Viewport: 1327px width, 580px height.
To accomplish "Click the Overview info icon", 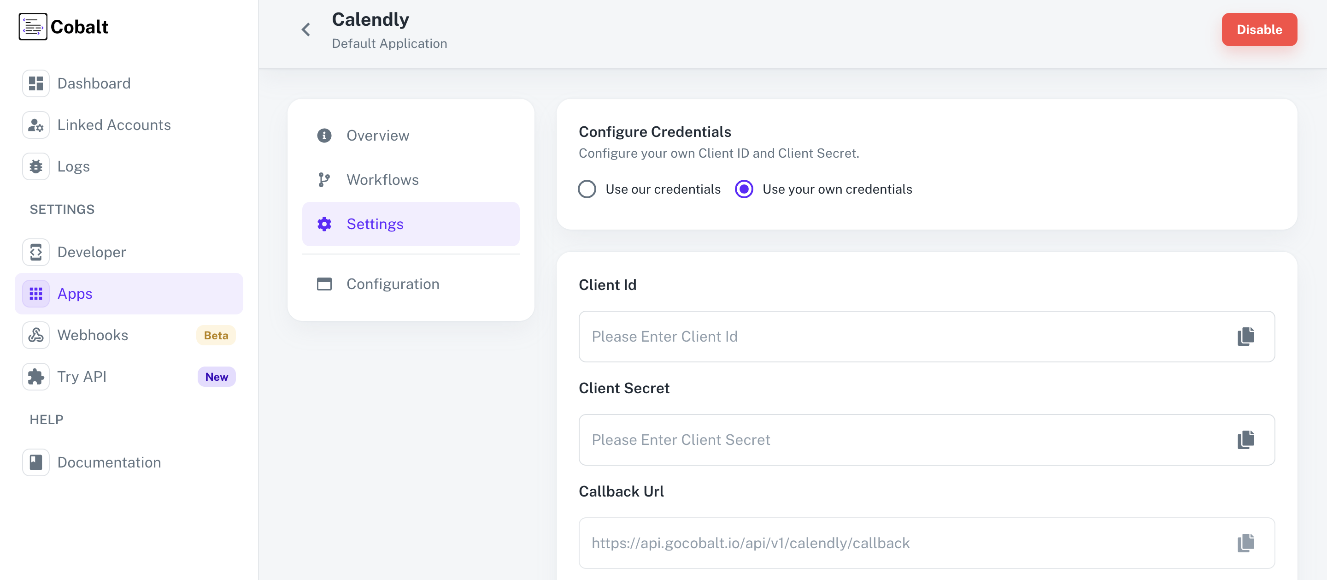I will 323,135.
